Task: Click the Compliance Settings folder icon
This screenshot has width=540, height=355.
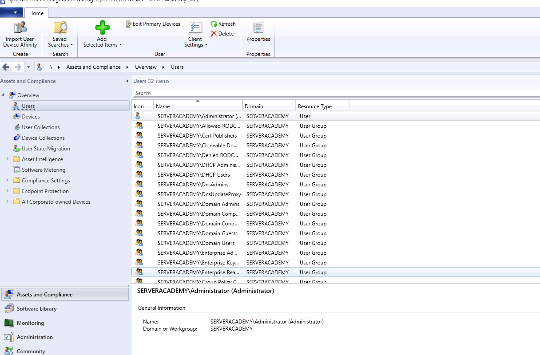Action: point(17,181)
